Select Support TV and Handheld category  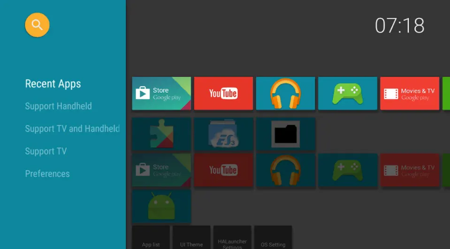pyautogui.click(x=72, y=129)
